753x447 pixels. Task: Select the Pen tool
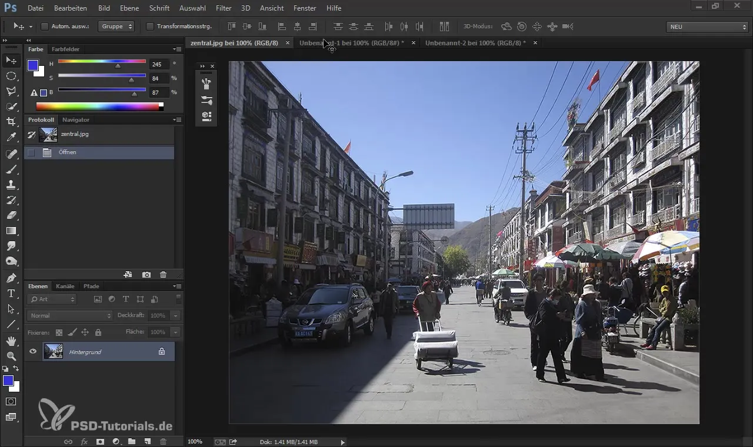coord(11,278)
